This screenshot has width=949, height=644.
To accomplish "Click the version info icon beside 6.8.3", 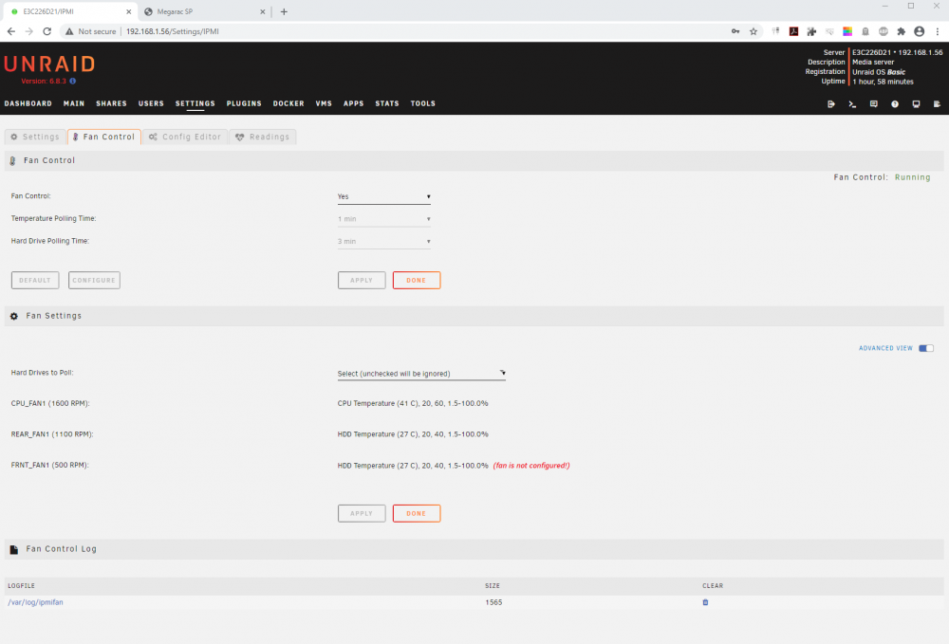I will (73, 81).
